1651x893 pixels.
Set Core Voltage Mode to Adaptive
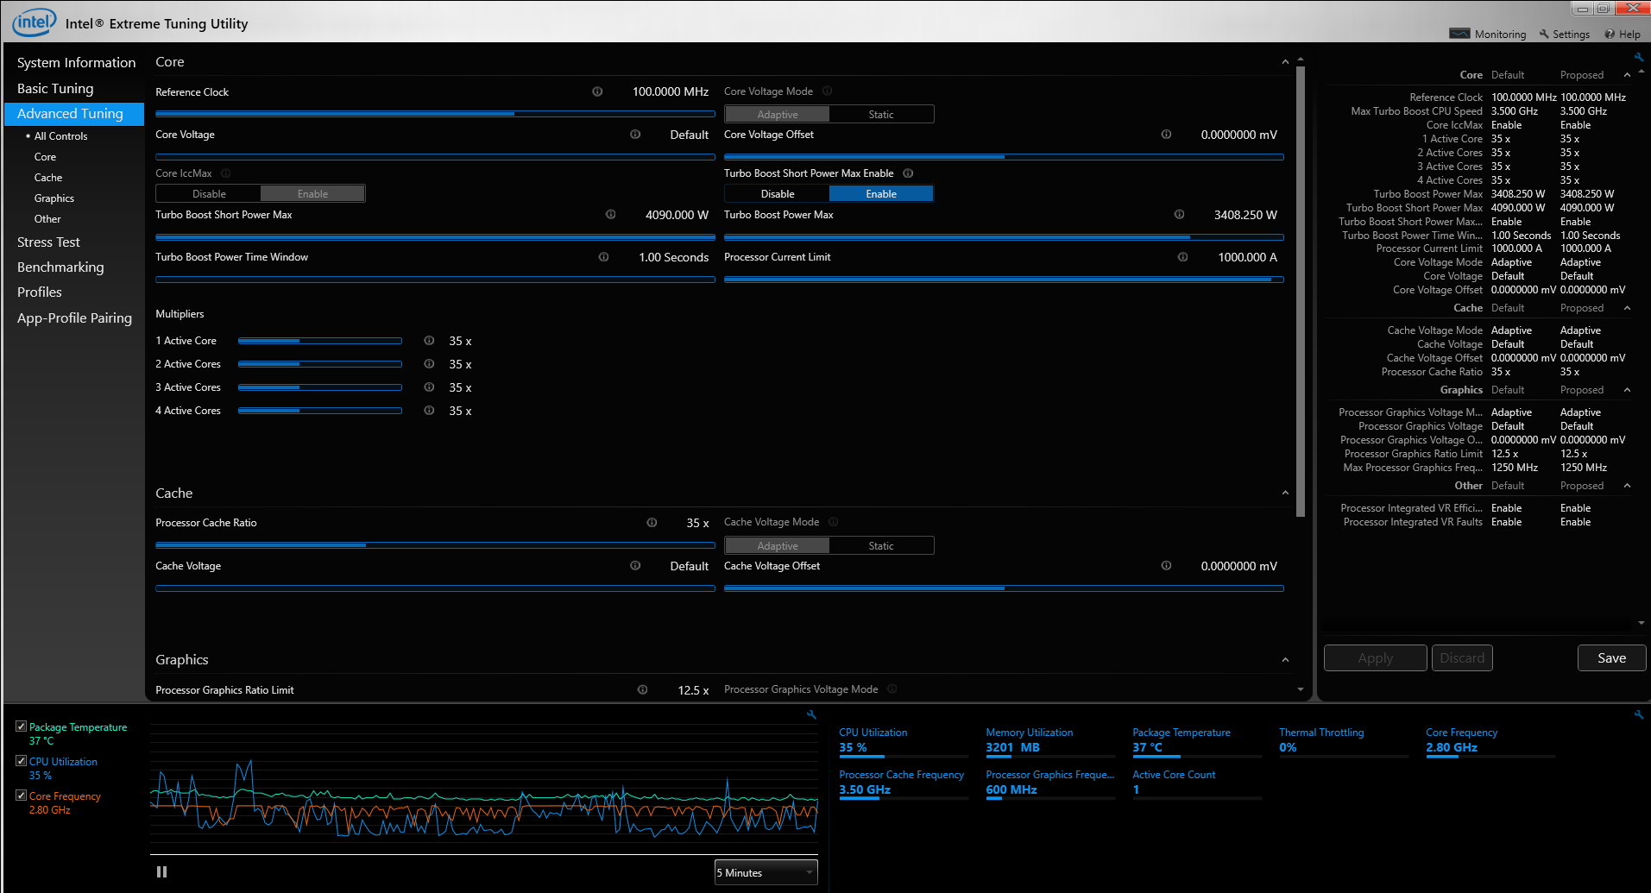point(778,115)
